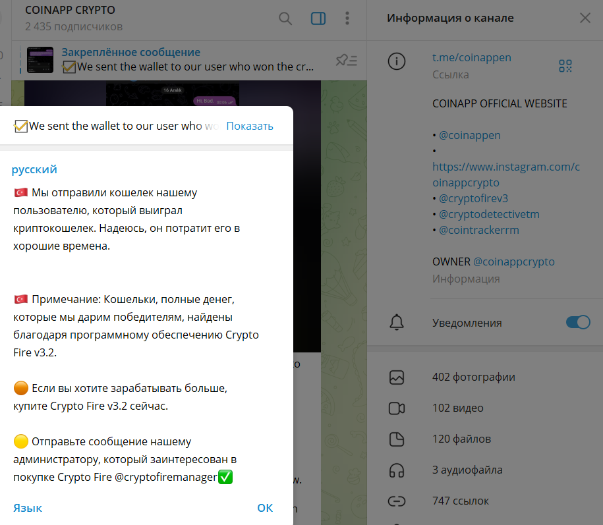The image size is (603, 525).
Task: Click the headphones audio icon
Action: click(x=397, y=470)
